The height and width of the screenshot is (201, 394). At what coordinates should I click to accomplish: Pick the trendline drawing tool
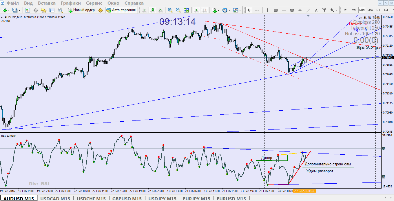pos(308,10)
